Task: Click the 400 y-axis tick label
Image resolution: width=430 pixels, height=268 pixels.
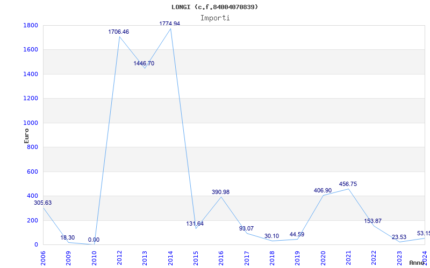Action: (x=32, y=196)
